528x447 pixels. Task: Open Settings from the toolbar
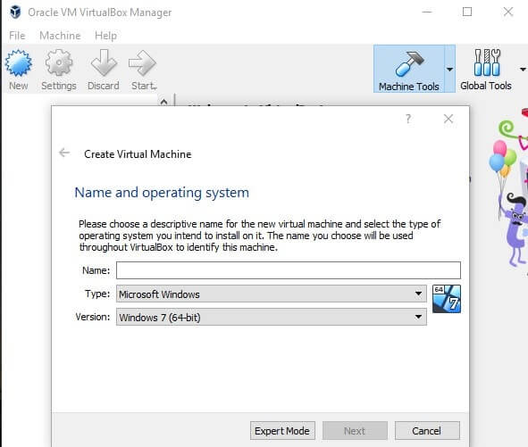tap(59, 70)
